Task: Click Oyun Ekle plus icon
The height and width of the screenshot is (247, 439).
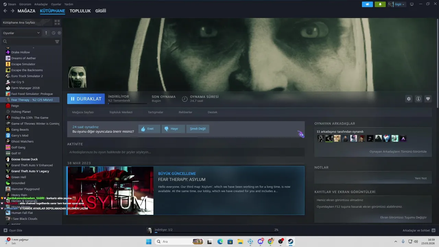Action: pos(5,230)
